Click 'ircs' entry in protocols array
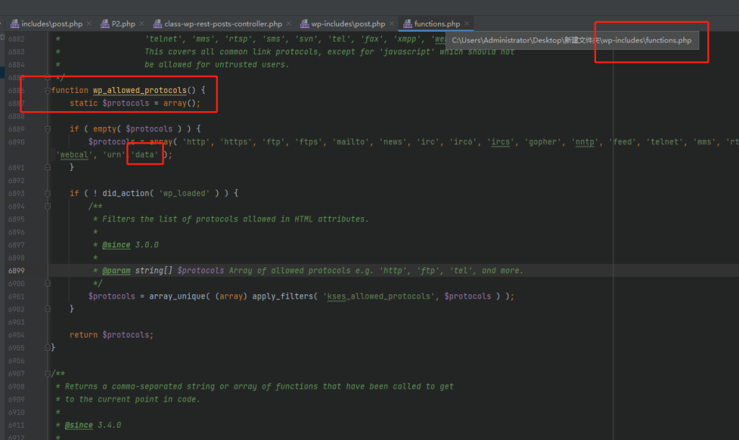This screenshot has height=440, width=739. coord(501,142)
